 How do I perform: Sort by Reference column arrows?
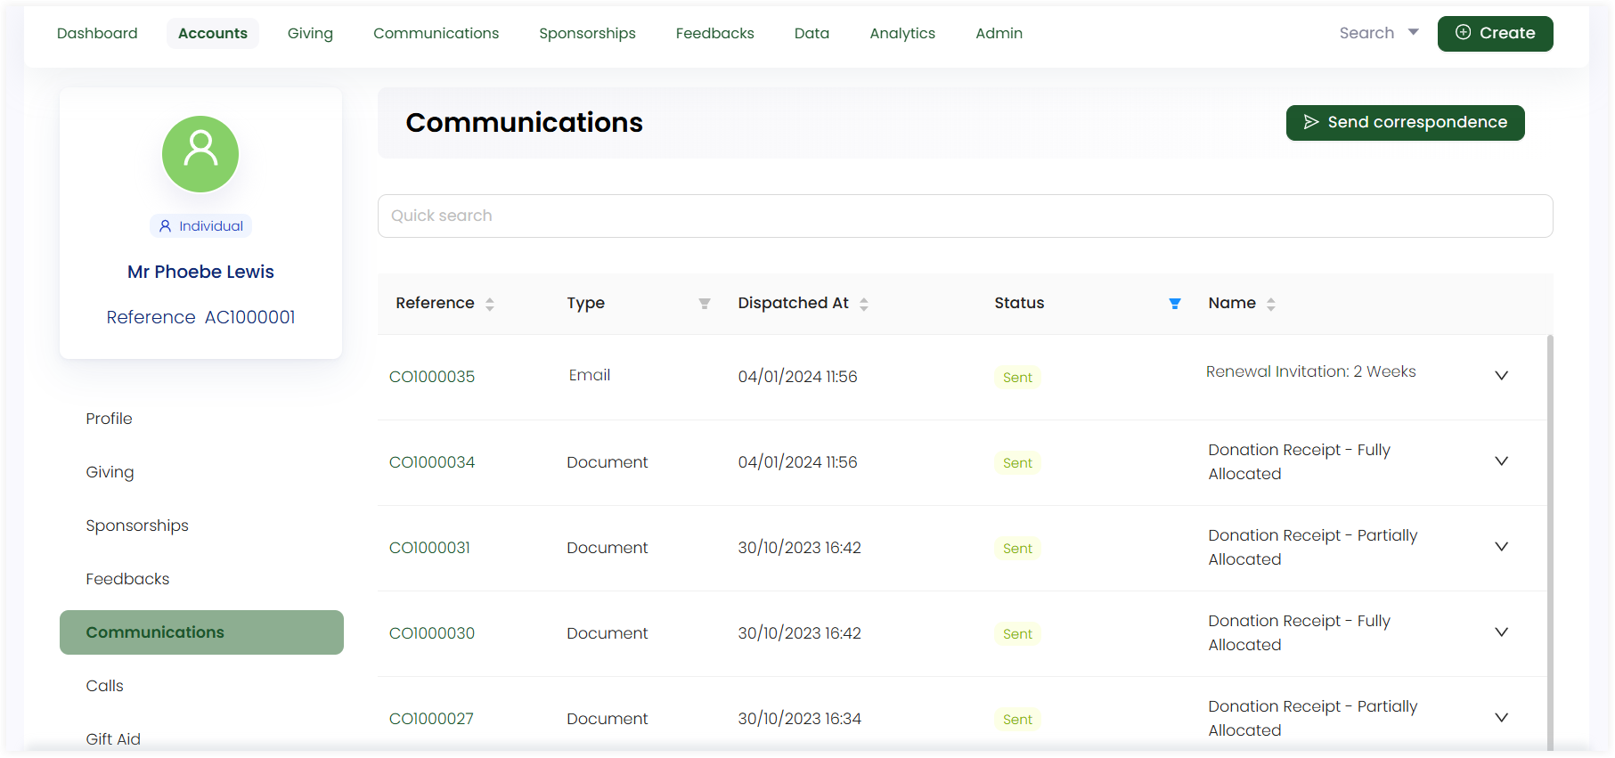[x=490, y=304]
